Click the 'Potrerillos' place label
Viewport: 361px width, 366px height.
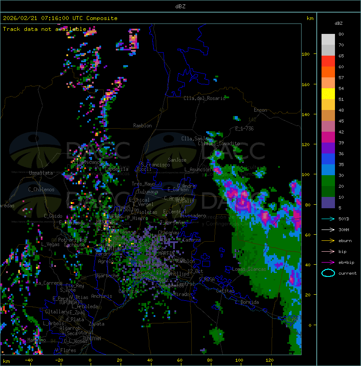(x=72, y=240)
